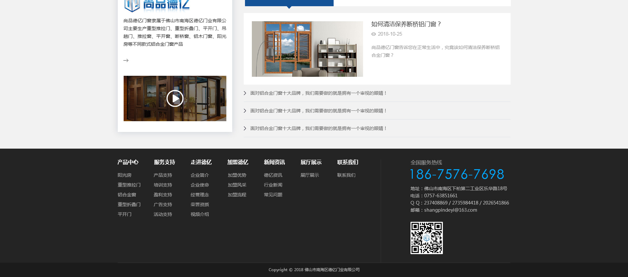
Task: Open 重型折叠门 footer link
Action: (x=129, y=204)
